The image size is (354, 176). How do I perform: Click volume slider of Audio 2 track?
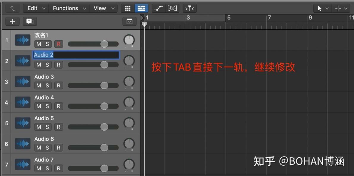(93, 65)
